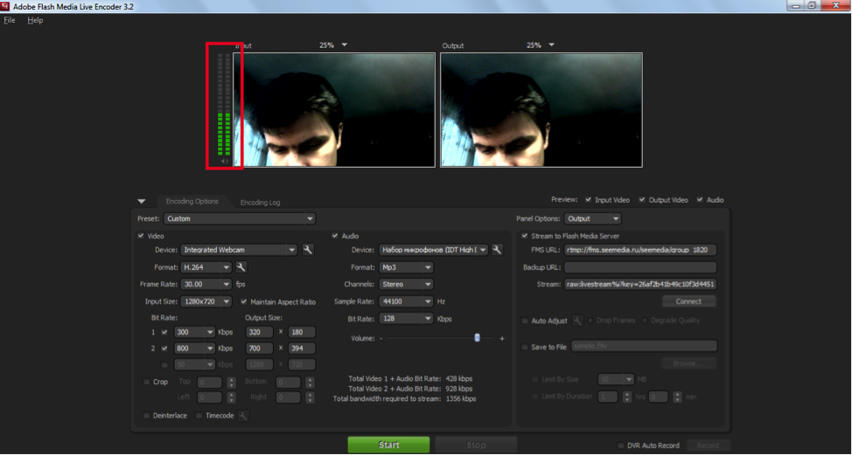
Task: Open the File menu
Action: point(10,20)
